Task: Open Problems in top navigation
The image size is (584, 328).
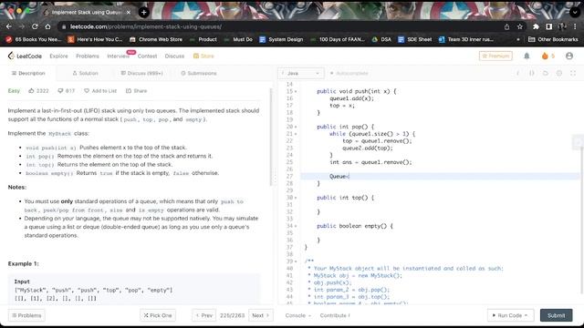Action: [88, 56]
